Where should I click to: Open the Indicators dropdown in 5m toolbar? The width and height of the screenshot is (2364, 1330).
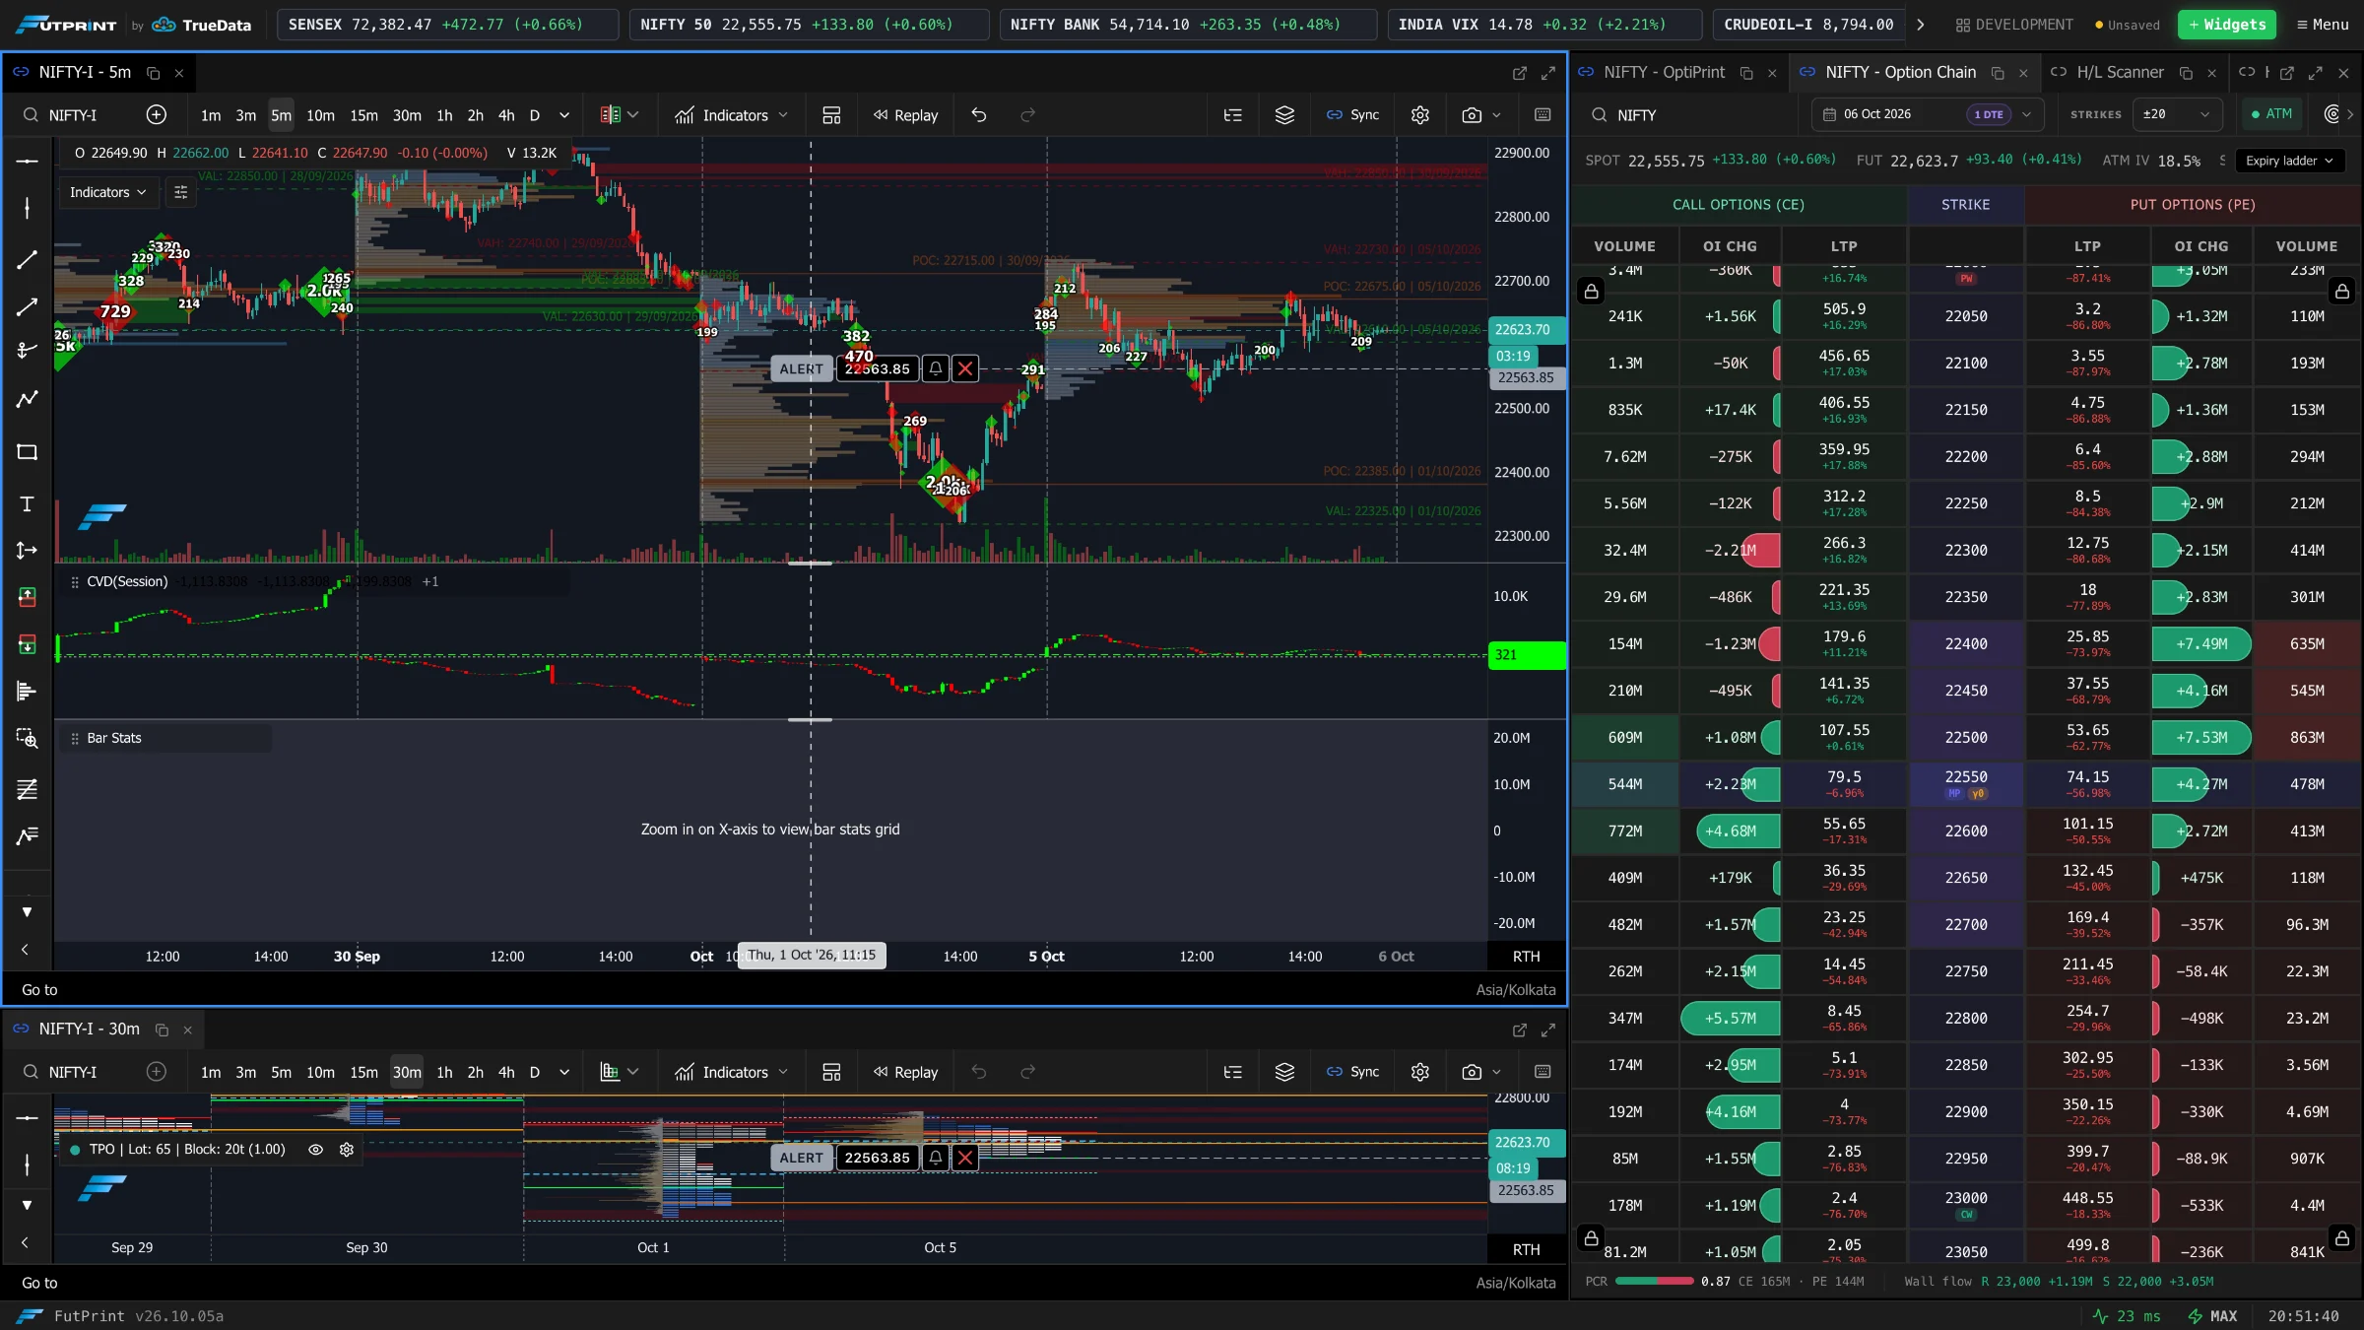tap(731, 115)
